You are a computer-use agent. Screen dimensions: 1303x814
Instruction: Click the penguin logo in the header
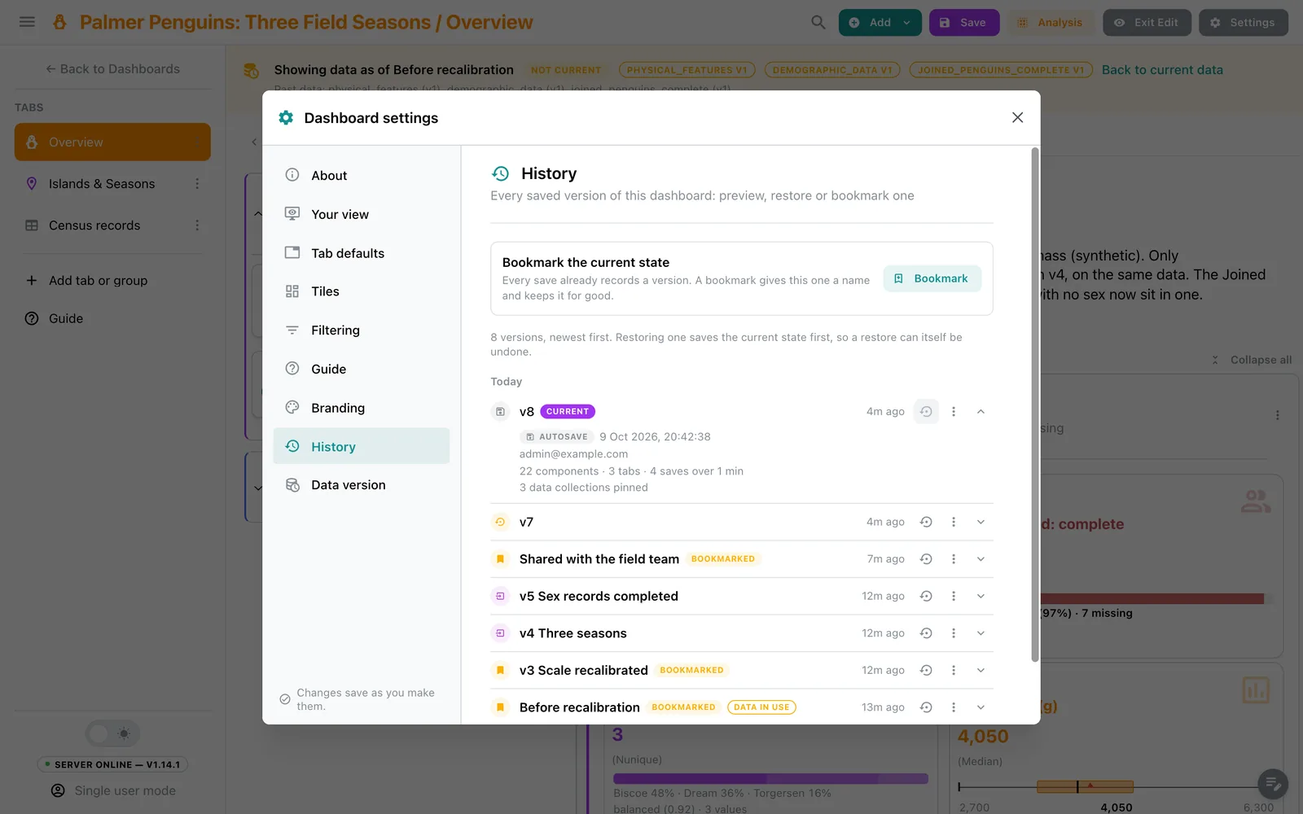coord(59,22)
